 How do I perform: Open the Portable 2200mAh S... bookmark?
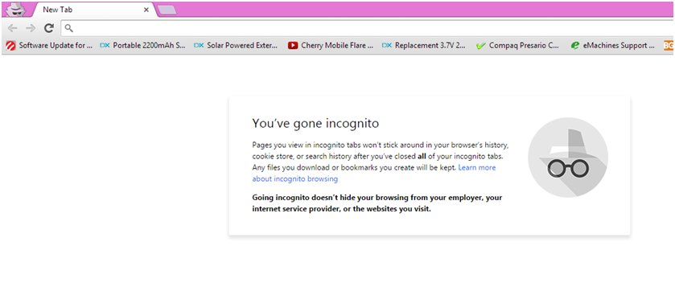pos(143,45)
